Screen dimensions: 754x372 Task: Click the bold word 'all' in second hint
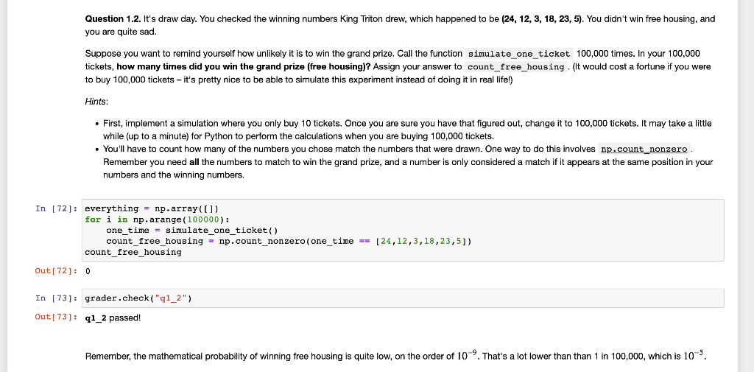(194, 162)
